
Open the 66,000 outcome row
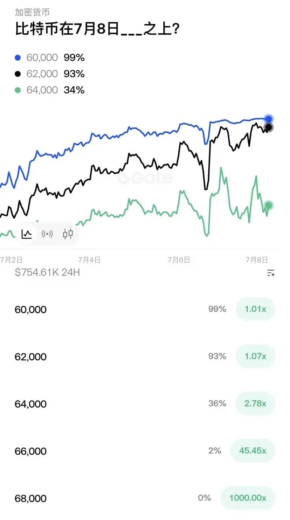point(145,451)
